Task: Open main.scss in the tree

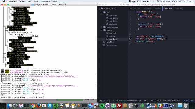Action: (x=113, y=15)
